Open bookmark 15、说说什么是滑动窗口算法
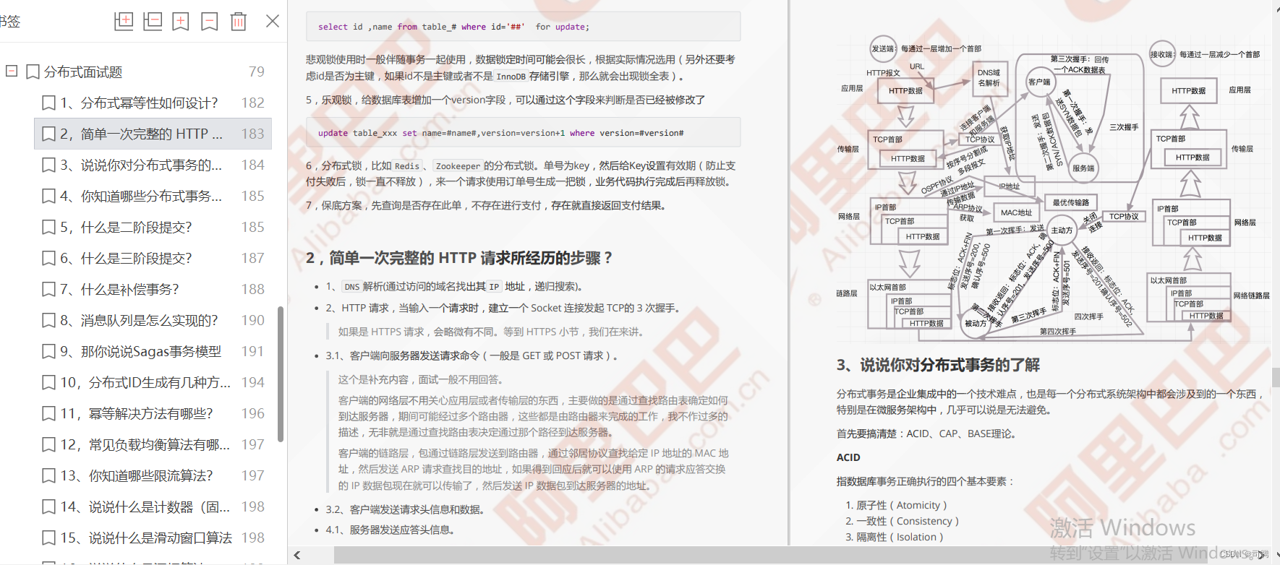This screenshot has height=565, width=1280. tap(146, 538)
